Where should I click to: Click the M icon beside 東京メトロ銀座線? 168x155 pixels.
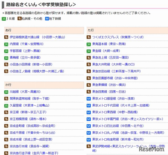(89, 99)
